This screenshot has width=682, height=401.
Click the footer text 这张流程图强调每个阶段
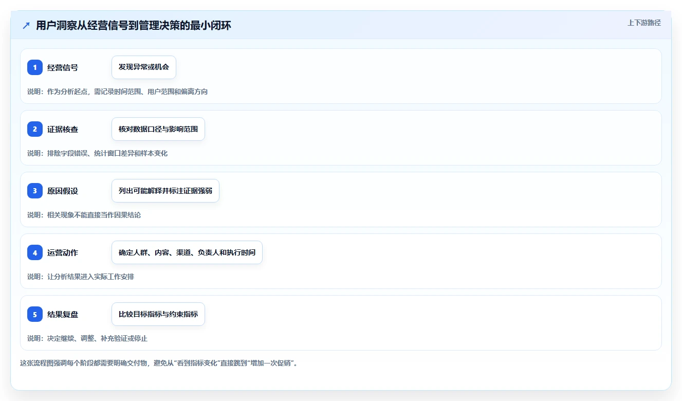click(159, 363)
